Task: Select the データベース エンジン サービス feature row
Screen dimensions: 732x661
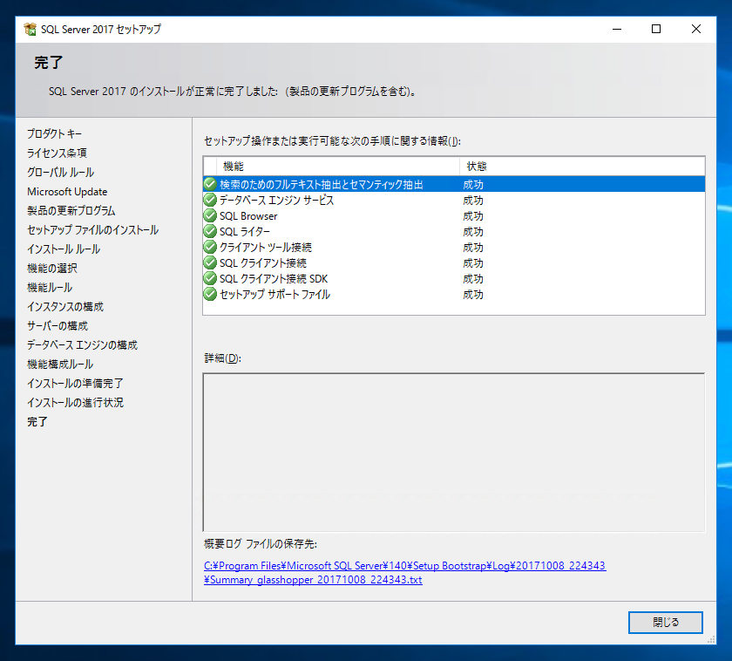Action: click(x=454, y=201)
